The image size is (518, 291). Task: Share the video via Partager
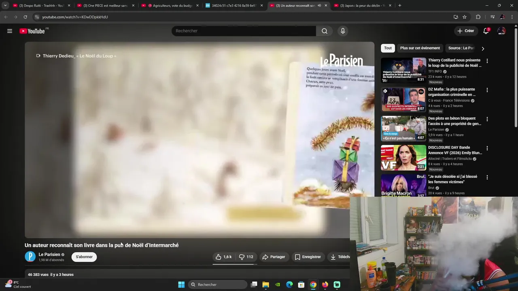click(274, 257)
